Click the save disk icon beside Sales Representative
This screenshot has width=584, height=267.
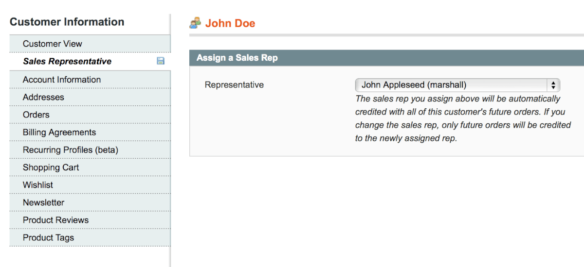161,61
